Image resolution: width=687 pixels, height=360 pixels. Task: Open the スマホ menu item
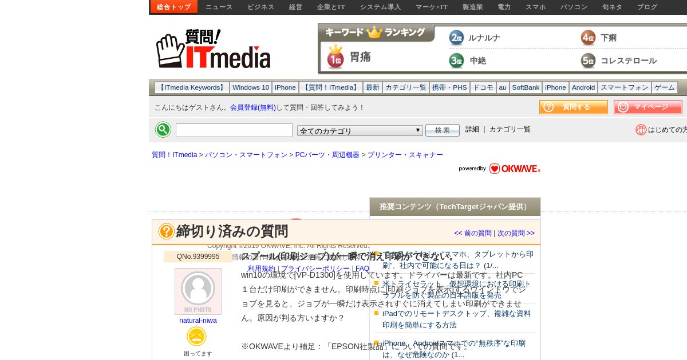click(536, 7)
